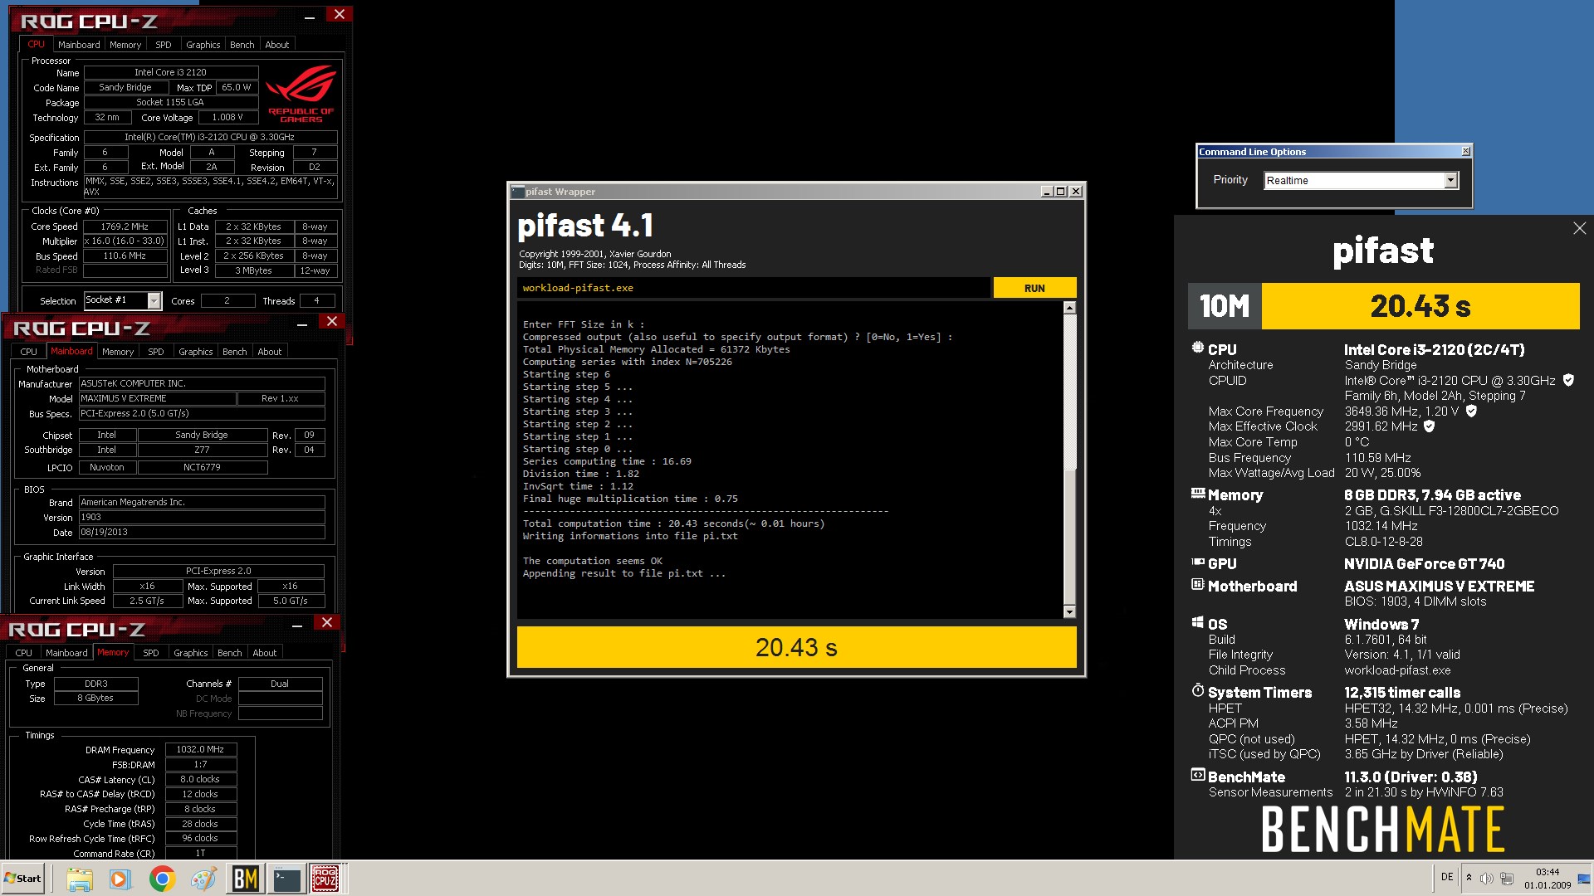The height and width of the screenshot is (896, 1594).
Task: Click the yellow RUN button in pifast Wrapper
Action: tap(1034, 288)
